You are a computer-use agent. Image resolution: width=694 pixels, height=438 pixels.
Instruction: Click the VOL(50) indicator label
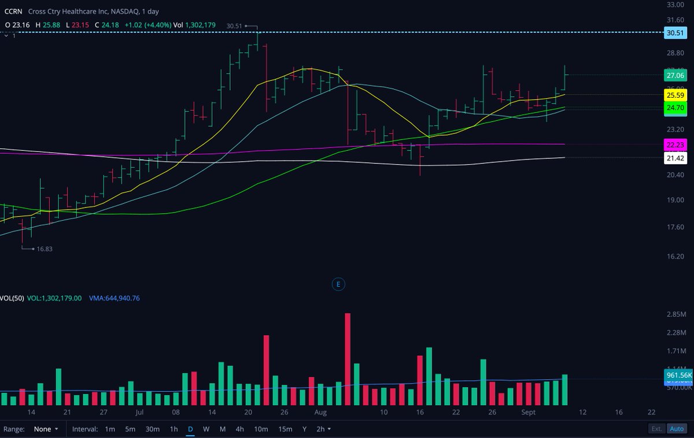click(13, 298)
